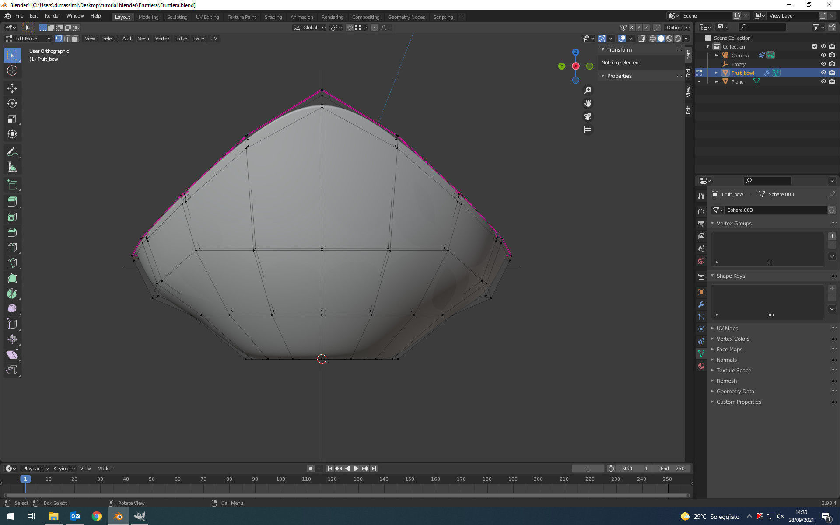
Task: Click the Playback button in timeline
Action: 35,469
